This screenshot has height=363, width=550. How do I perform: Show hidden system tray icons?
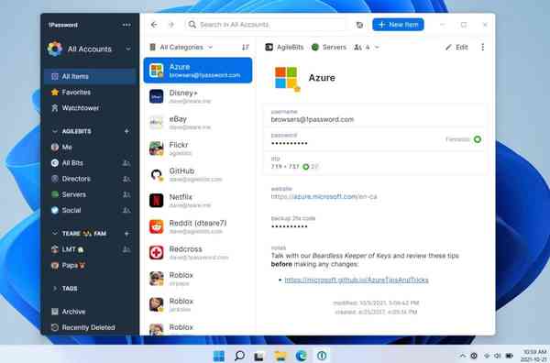[463, 356]
